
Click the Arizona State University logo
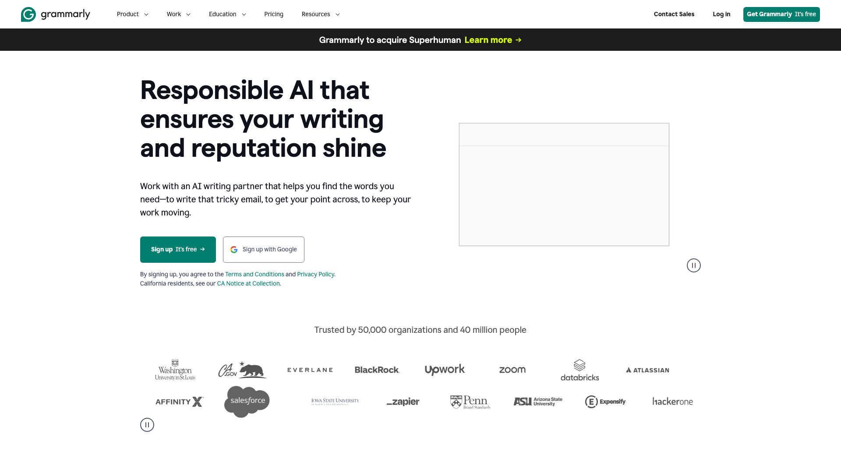coord(538,402)
